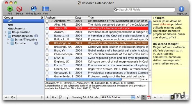Click the View layout toolbar icon

(x=45, y=9)
